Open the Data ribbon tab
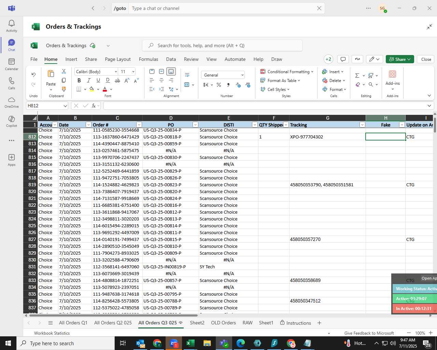Viewport: 437px width, 350px height. tap(171, 59)
